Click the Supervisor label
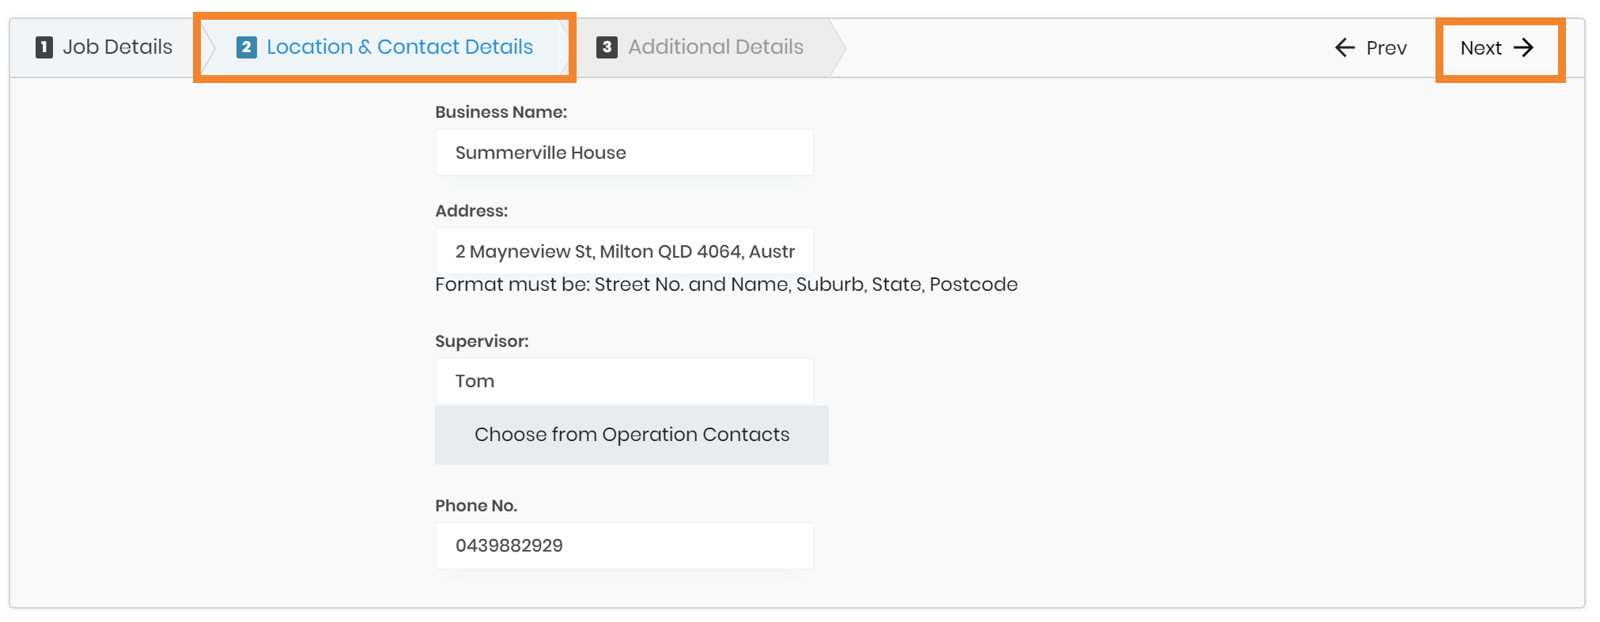The height and width of the screenshot is (622, 1600). [482, 341]
